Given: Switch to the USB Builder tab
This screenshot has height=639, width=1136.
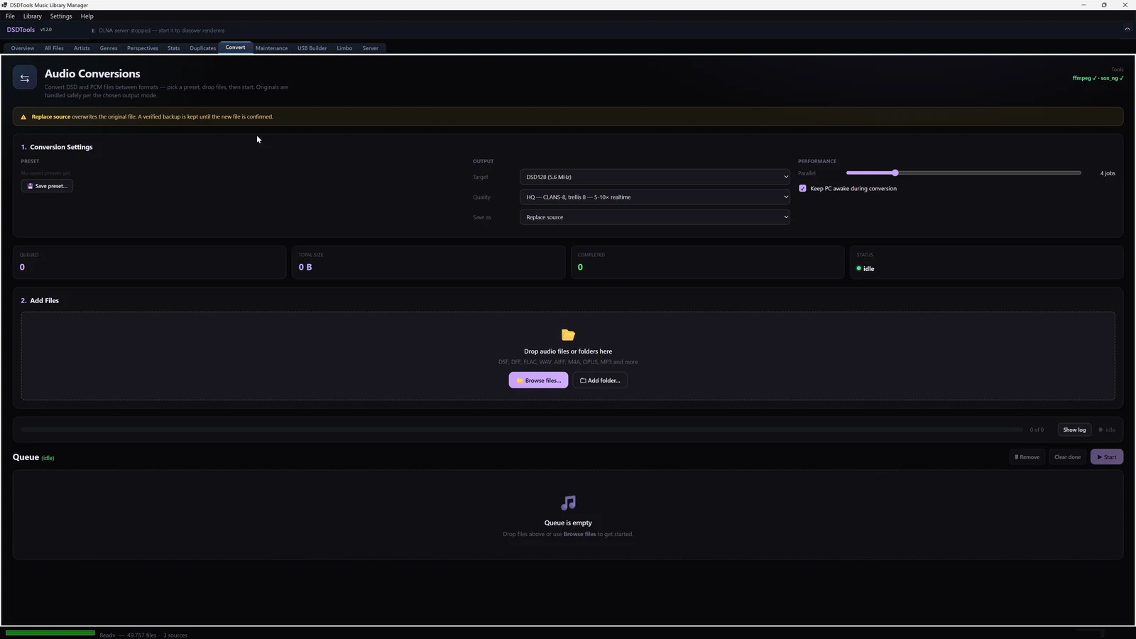Looking at the screenshot, I should click(312, 48).
